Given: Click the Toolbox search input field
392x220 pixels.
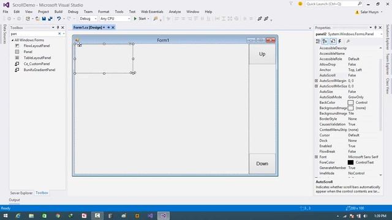Looking at the screenshot, I should 34,34.
